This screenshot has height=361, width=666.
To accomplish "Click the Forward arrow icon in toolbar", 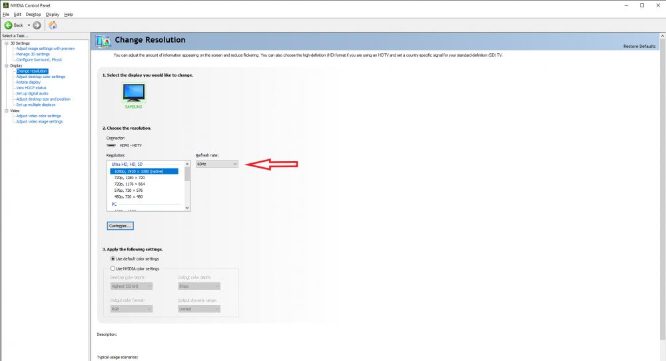I will pyautogui.click(x=37, y=25).
